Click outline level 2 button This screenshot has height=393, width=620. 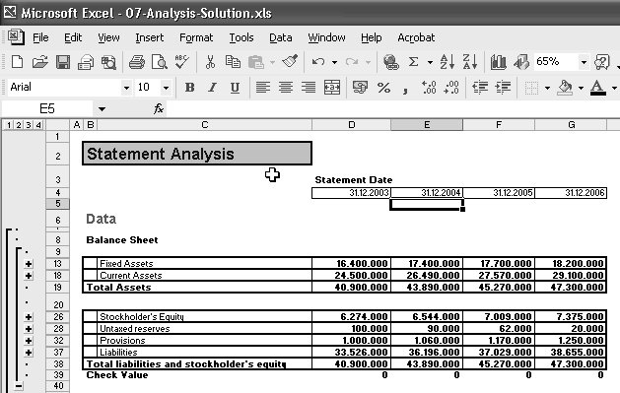tap(19, 125)
